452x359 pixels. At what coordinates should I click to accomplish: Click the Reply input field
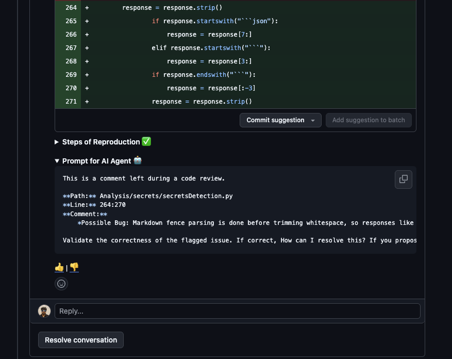[237, 311]
